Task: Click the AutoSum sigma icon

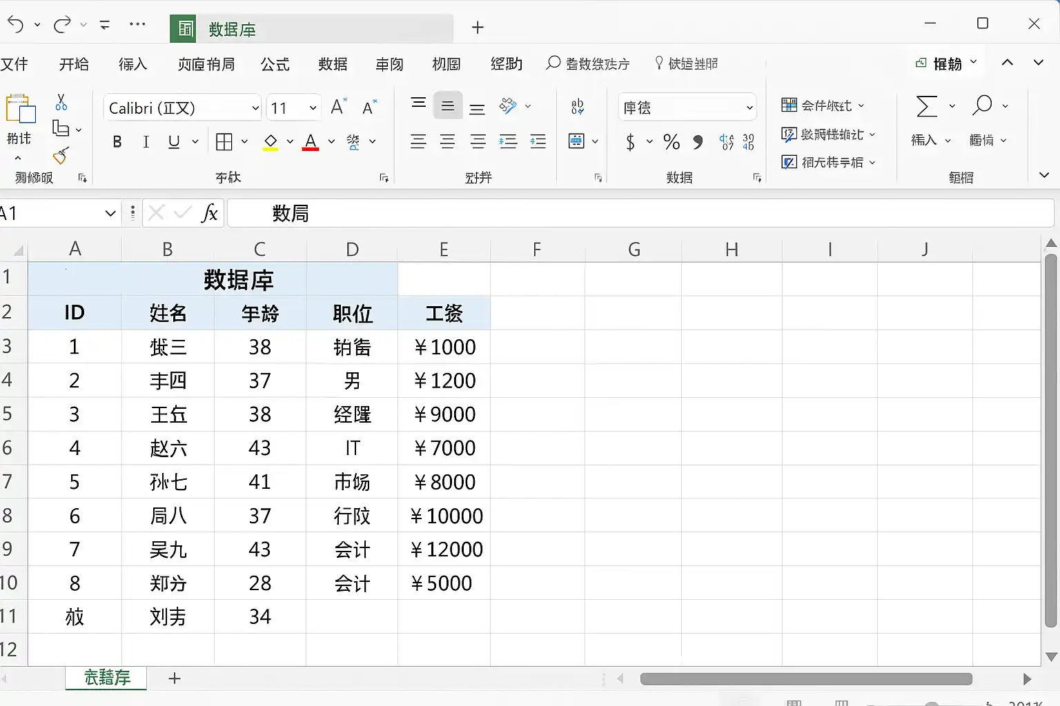Action: click(927, 106)
